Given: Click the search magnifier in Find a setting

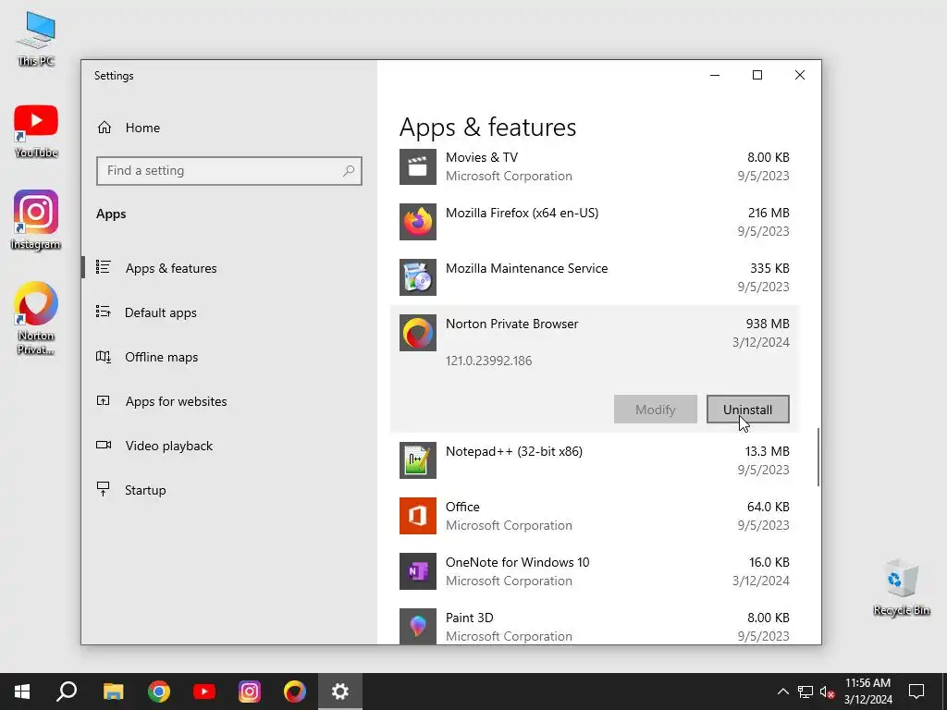Looking at the screenshot, I should (349, 171).
